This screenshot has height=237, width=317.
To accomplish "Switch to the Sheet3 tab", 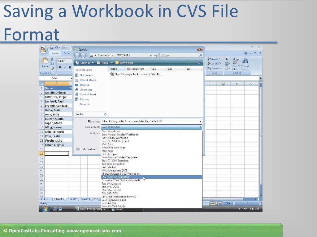I will click(x=85, y=199).
